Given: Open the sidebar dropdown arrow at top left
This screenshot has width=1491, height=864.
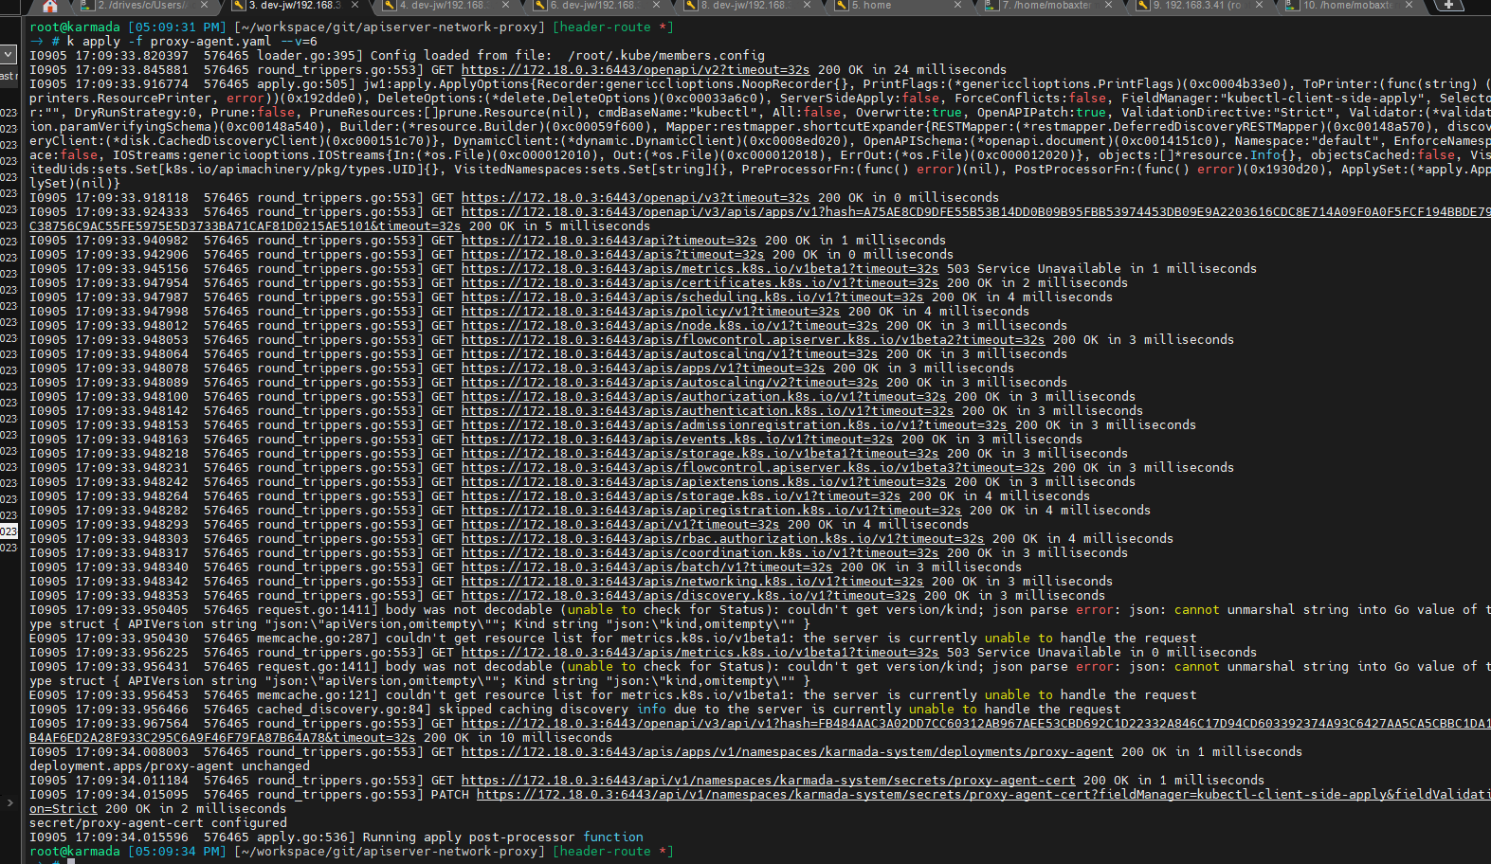Looking at the screenshot, I should pyautogui.click(x=9, y=54).
